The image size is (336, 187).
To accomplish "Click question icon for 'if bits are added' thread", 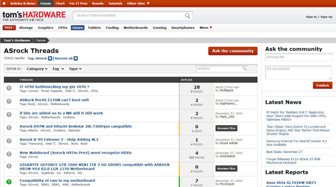I will pyautogui.click(x=9, y=114).
